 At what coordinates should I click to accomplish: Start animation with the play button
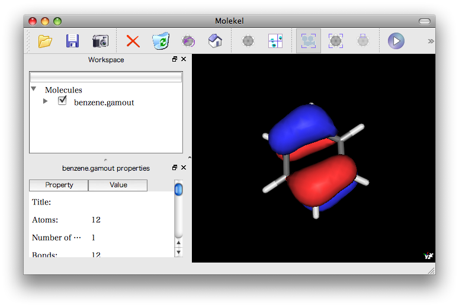[x=396, y=41]
